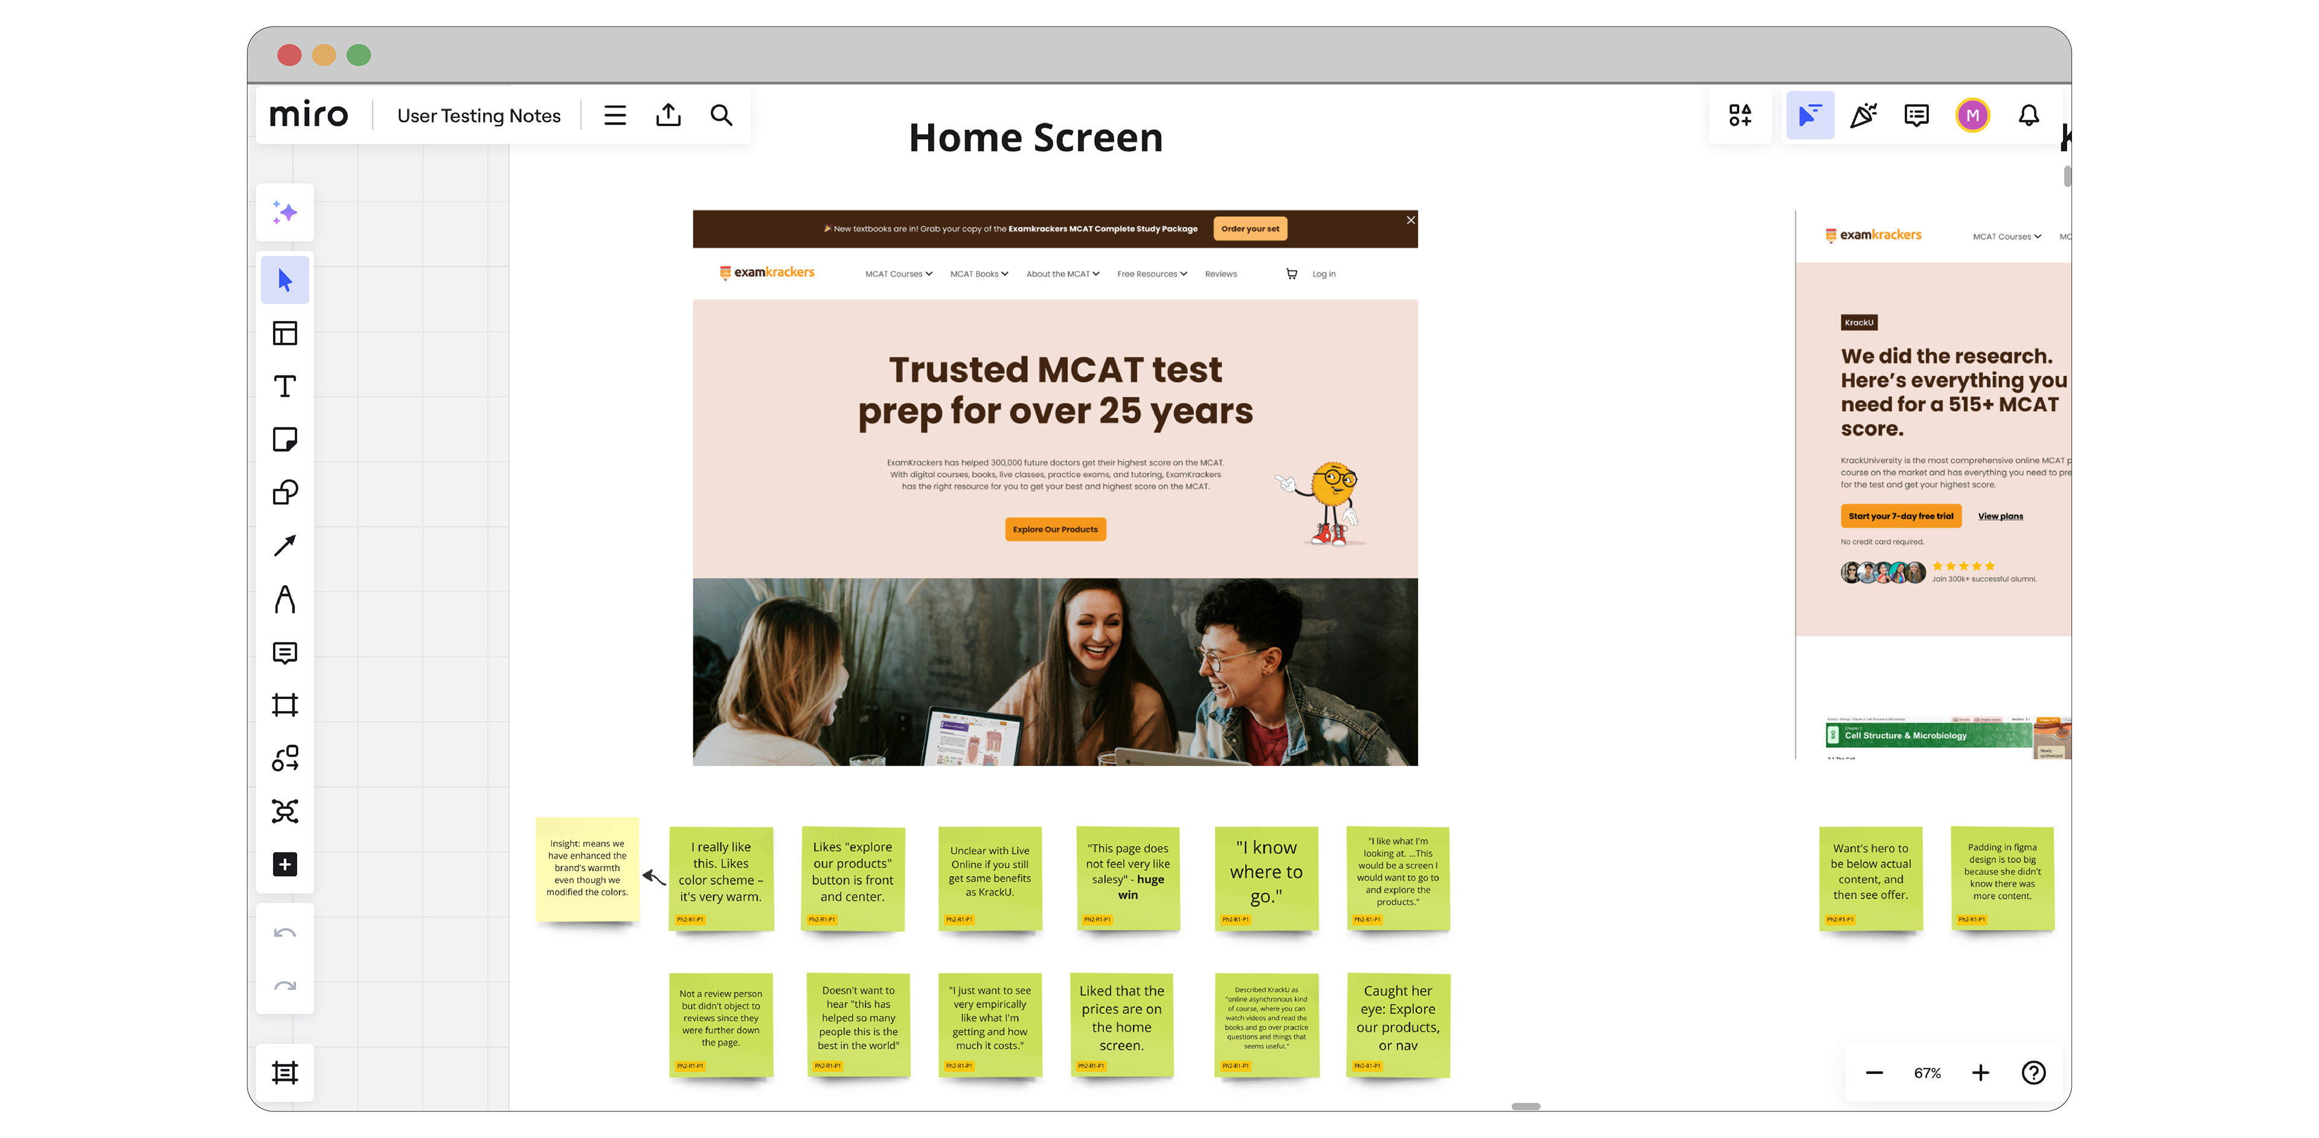Open the apps and shapes toolbar icon

[x=1739, y=115]
